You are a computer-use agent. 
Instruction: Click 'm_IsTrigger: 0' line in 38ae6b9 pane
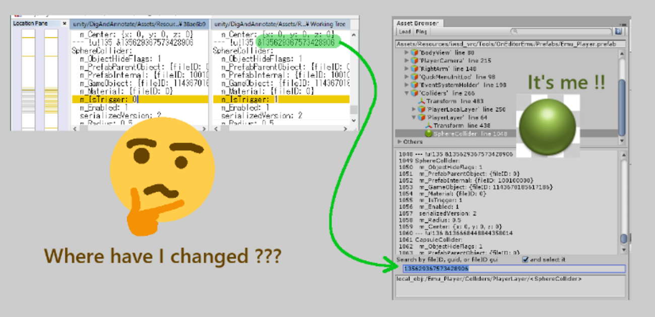pyautogui.click(x=140, y=100)
